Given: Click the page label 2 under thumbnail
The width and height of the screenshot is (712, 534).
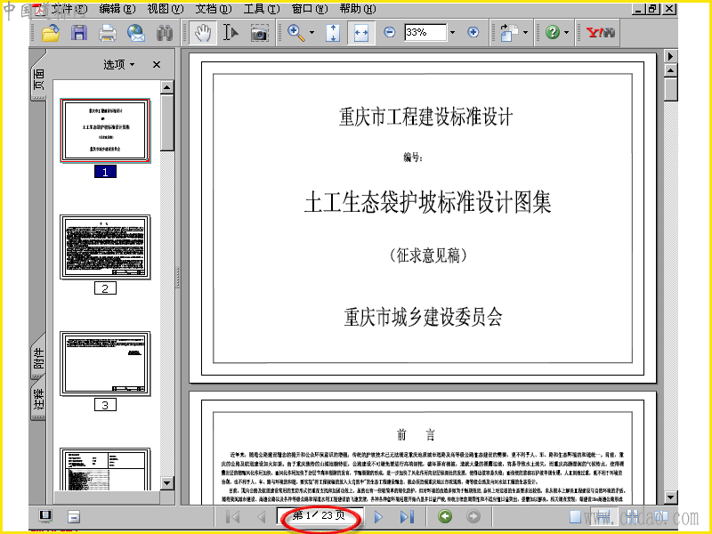Looking at the screenshot, I should coord(105,288).
